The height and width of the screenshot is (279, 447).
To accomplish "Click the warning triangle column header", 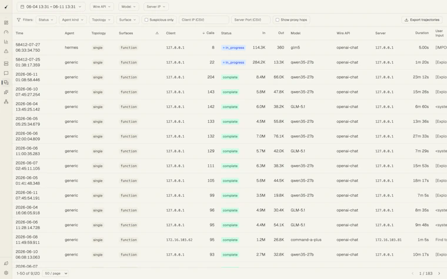I will click(x=157, y=33).
